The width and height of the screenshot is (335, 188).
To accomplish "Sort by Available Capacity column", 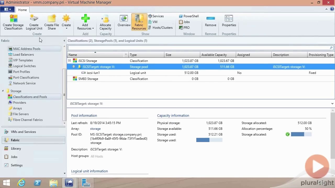I will tap(218, 55).
